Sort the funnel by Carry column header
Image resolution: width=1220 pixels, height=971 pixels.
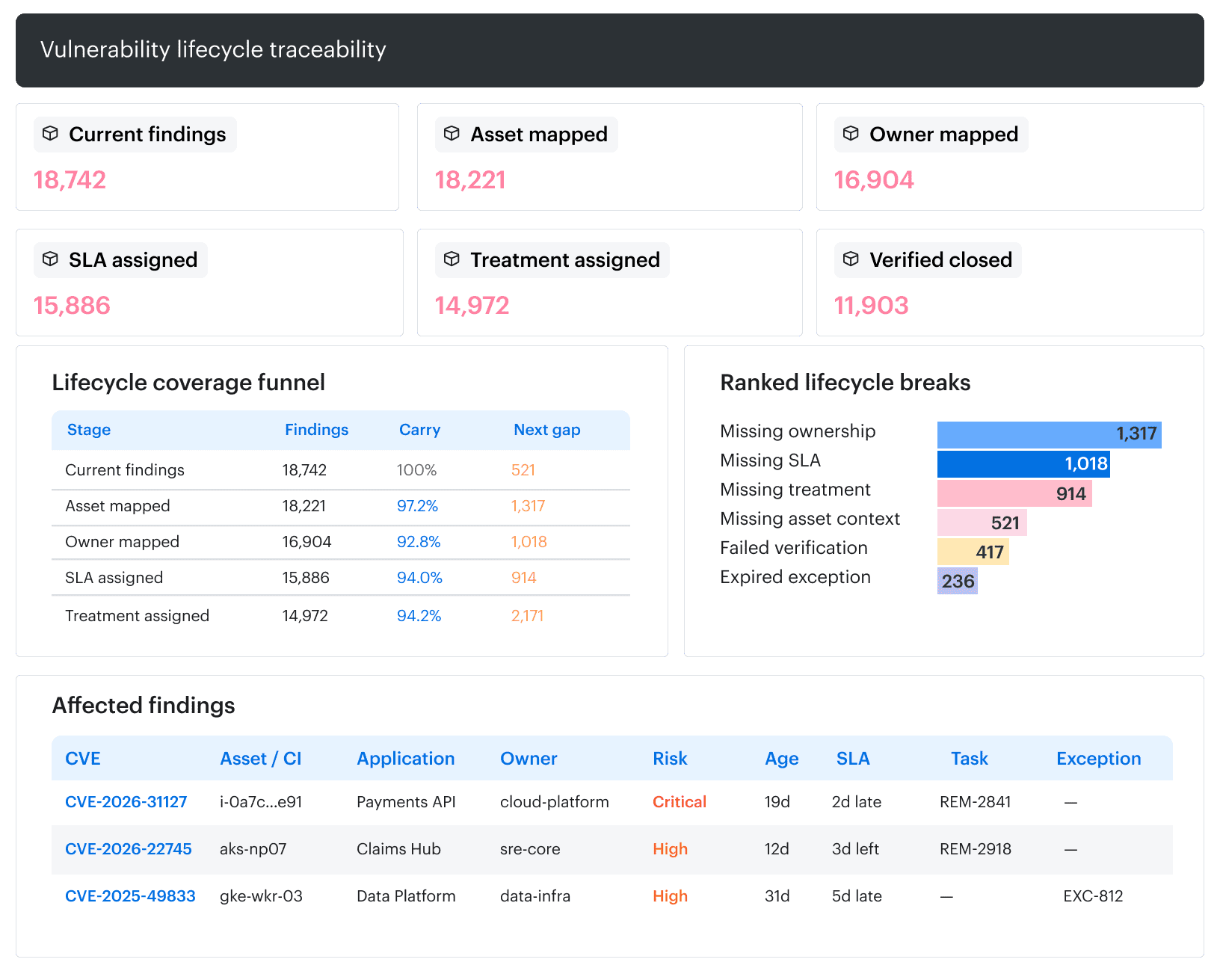pos(420,430)
